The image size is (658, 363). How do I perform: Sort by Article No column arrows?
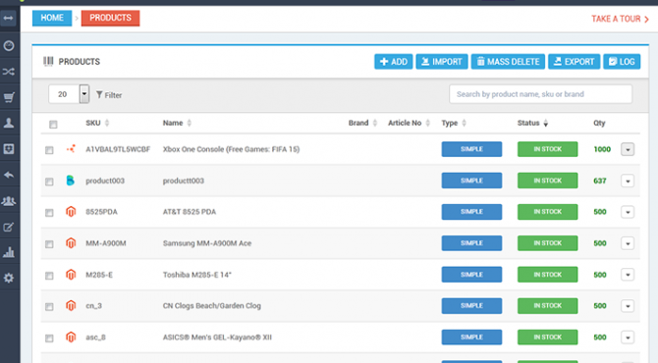[428, 123]
